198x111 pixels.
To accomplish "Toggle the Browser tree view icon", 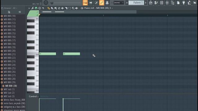I will tap(173, 3).
